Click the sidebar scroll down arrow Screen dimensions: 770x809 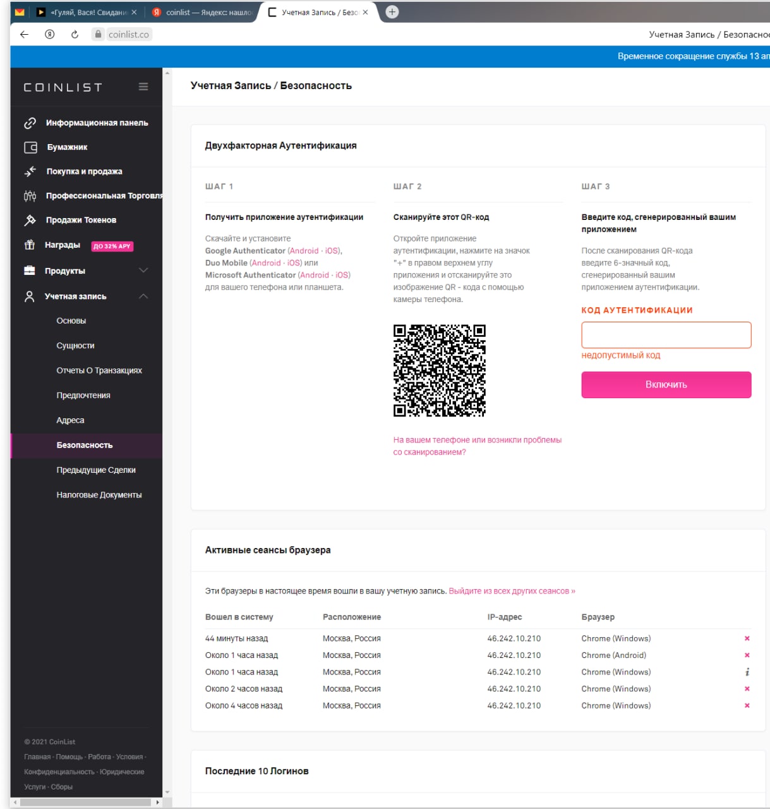pyautogui.click(x=167, y=792)
